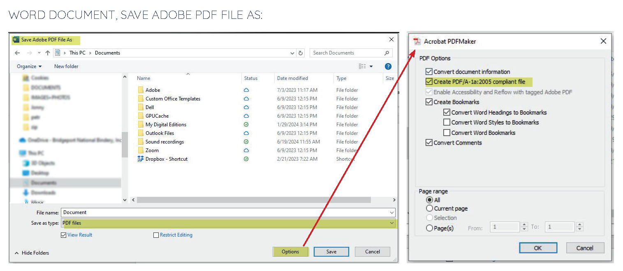This screenshot has height=271, width=623.
Task: Click OK in Acrobat PDFMaker
Action: click(538, 248)
